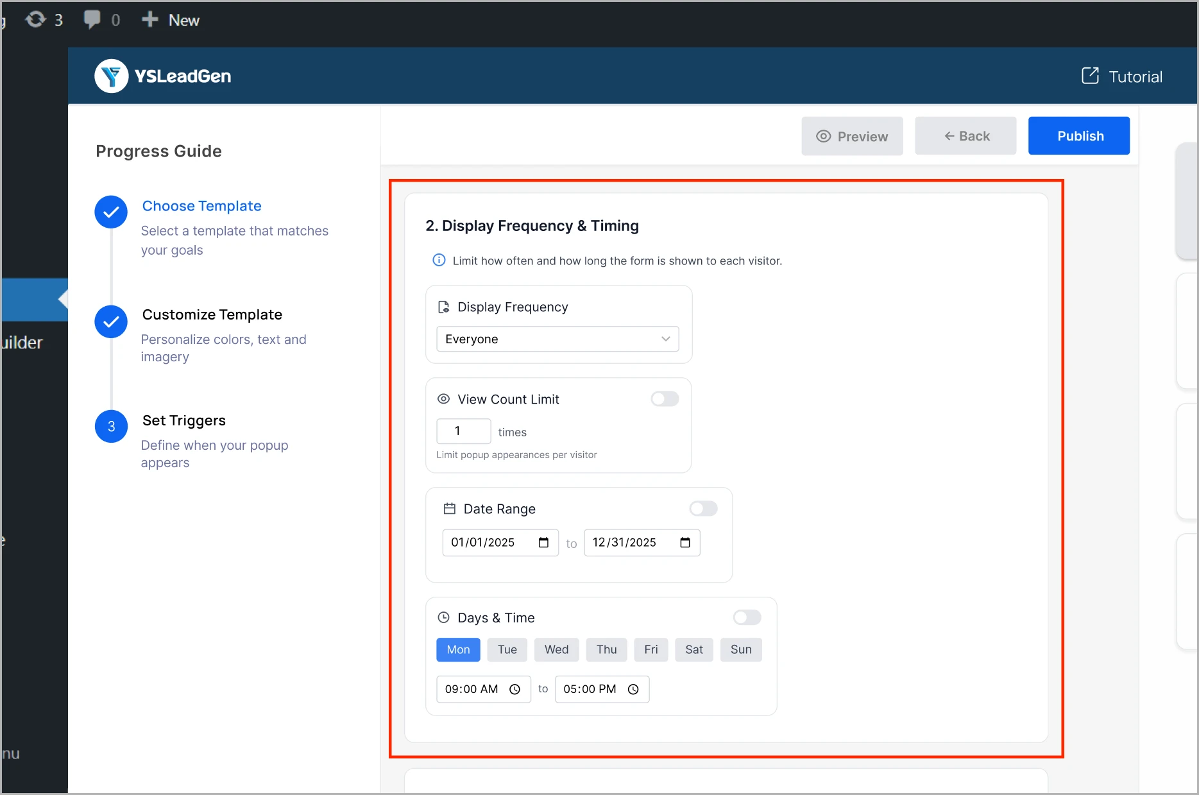The width and height of the screenshot is (1199, 795).
Task: Select the Tue day chip
Action: coord(507,649)
